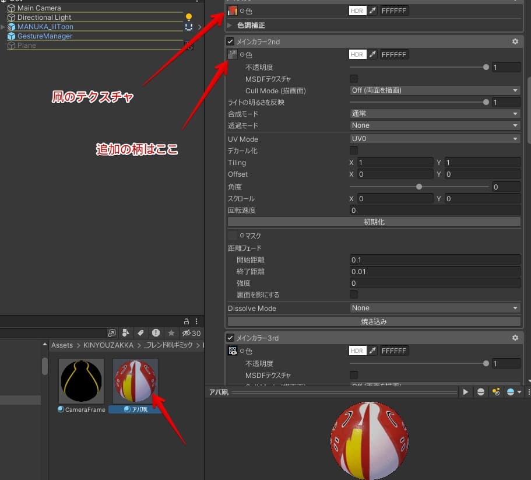Screen dimensions: 531x480
Task: Click Tiling X input field
Action: pos(395,163)
